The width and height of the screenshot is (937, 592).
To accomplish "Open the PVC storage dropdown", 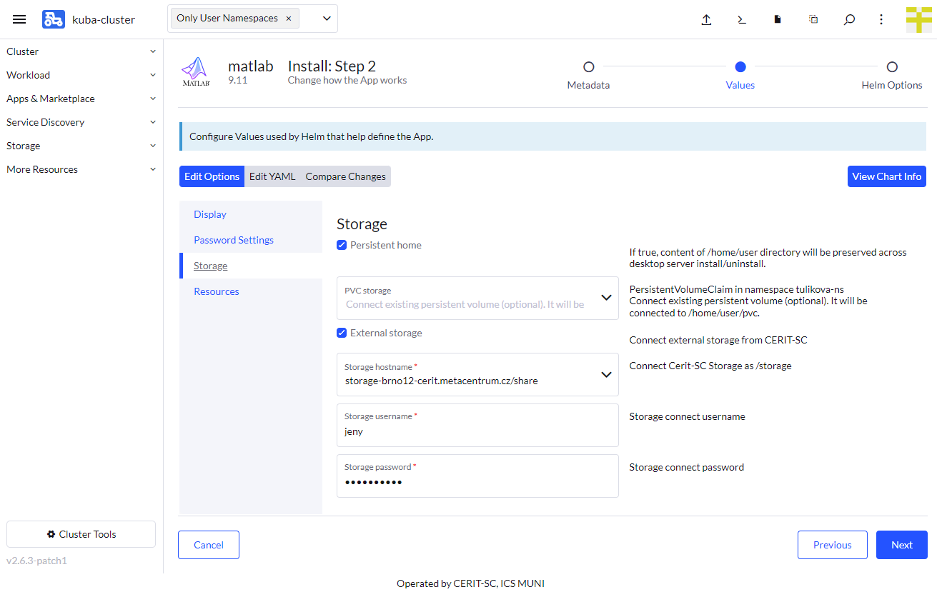I will coord(606,298).
